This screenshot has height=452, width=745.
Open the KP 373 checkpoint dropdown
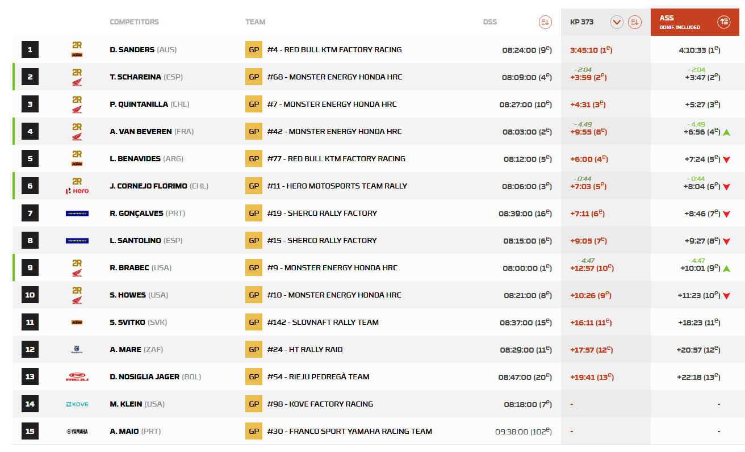click(617, 23)
